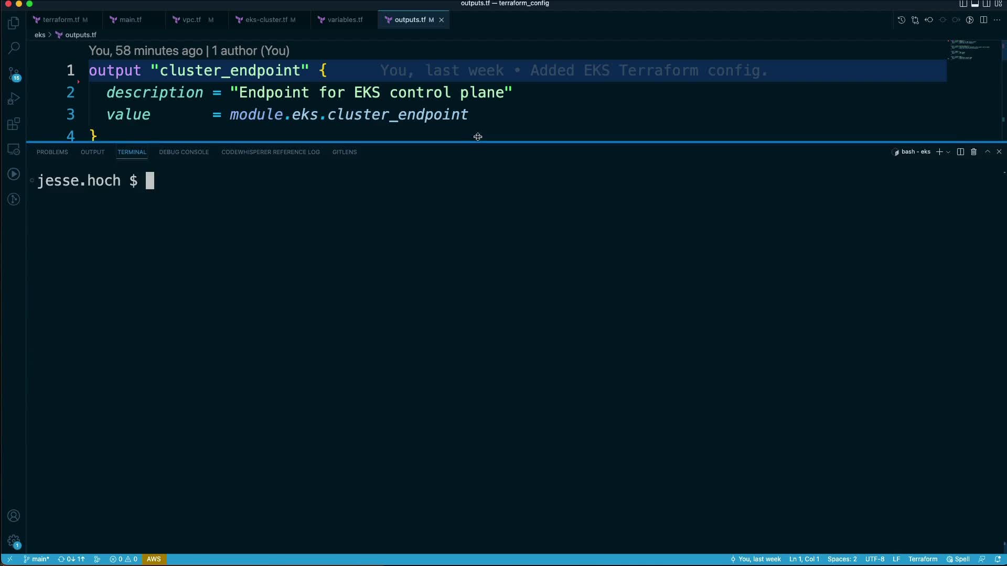The width and height of the screenshot is (1007, 566).
Task: Split the terminal panel
Action: pos(960,152)
